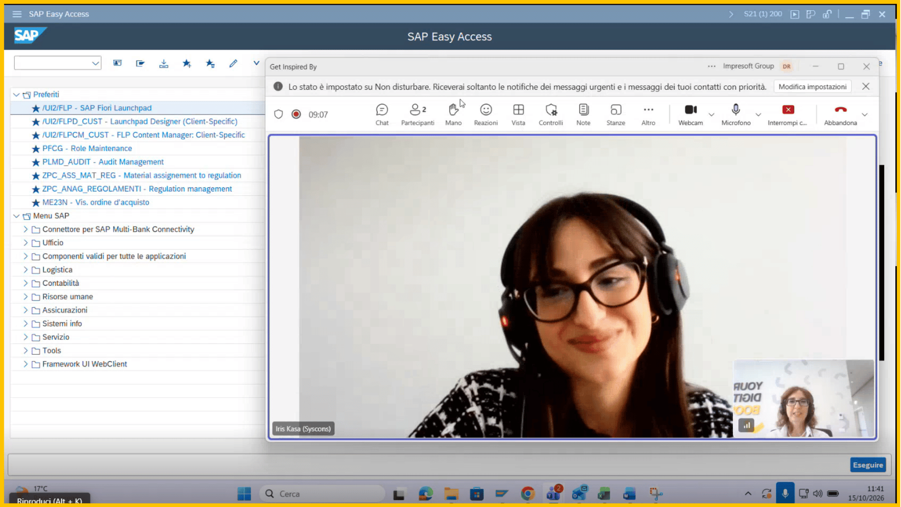Toggle the Webcam on or off
Screen dimensions: 901x507
690,115
